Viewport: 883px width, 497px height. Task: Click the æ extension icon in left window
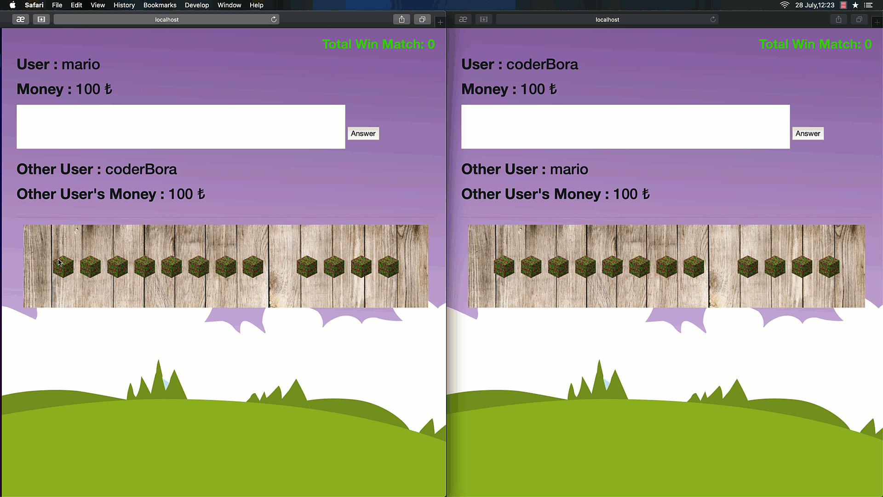point(20,19)
